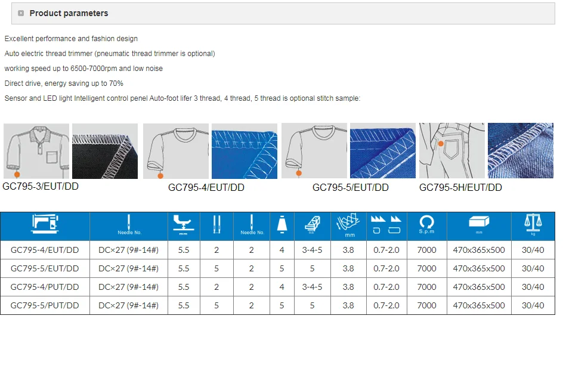The image size is (563, 365).
Task: Click the 'Auto electric thread trimmer' line
Action: (x=110, y=54)
